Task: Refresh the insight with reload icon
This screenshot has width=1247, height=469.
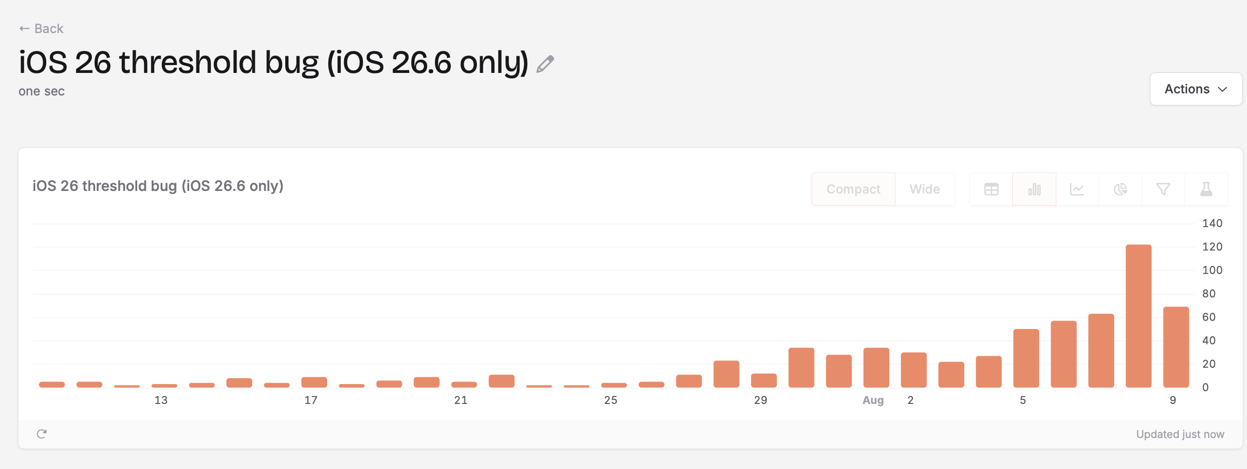Action: pos(42,434)
